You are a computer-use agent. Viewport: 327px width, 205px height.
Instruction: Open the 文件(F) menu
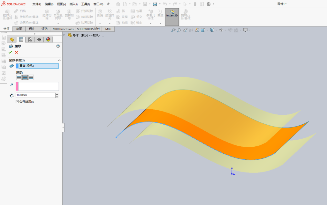[37, 4]
